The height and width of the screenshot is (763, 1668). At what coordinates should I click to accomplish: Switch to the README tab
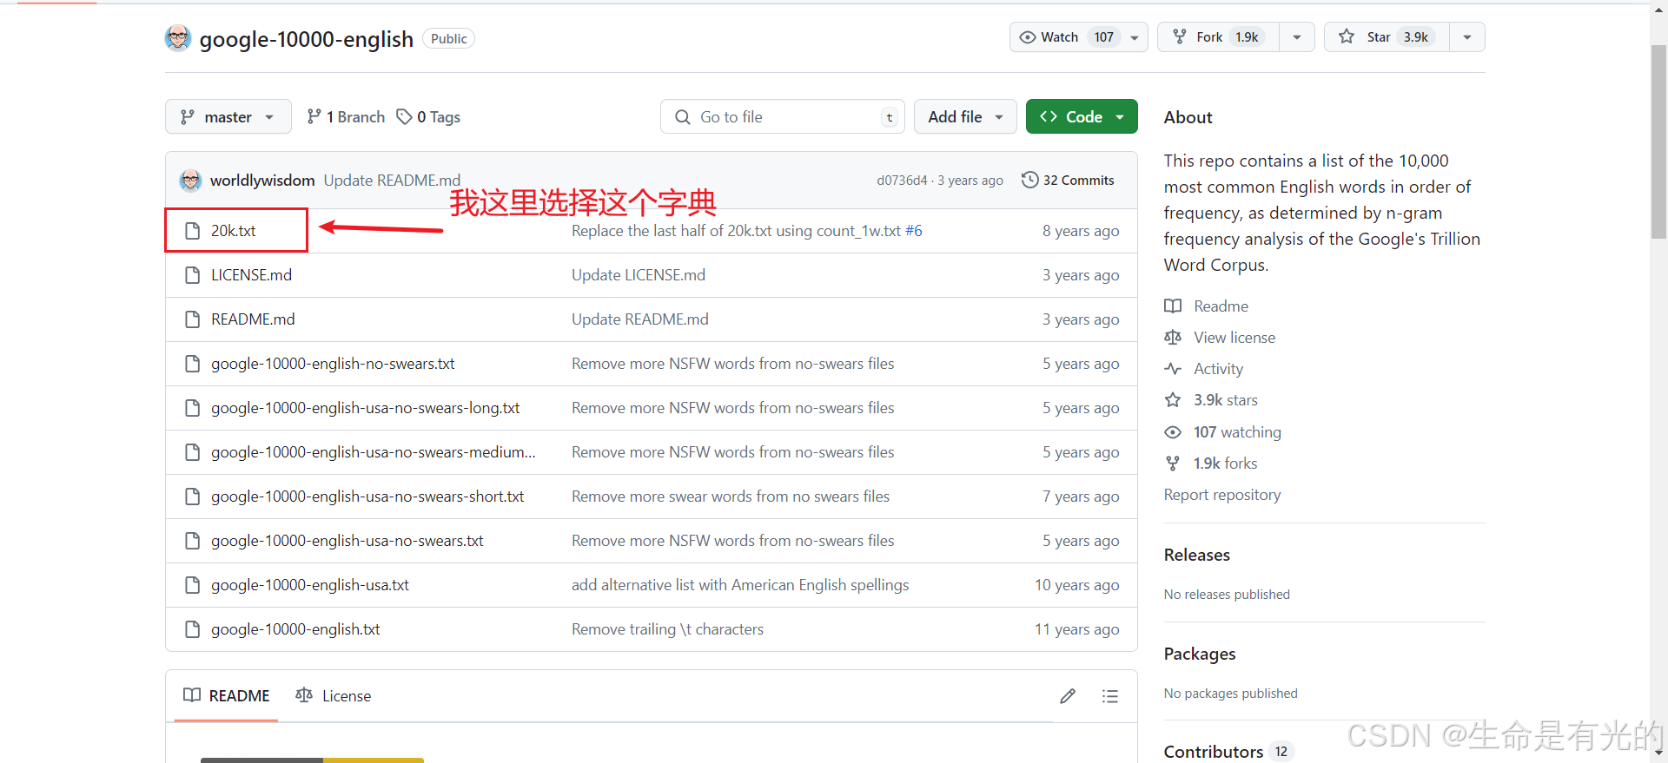tap(227, 695)
